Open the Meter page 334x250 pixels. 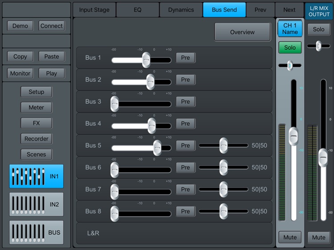coord(36,108)
